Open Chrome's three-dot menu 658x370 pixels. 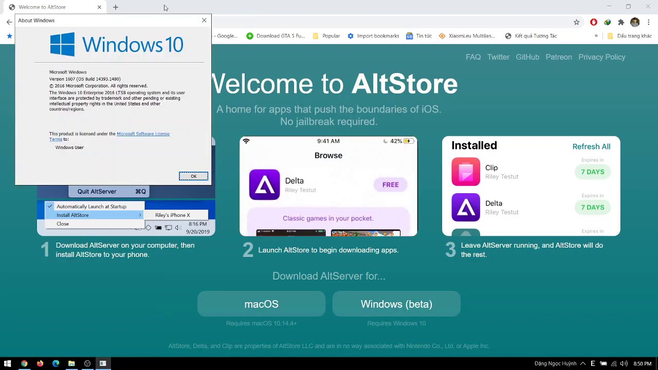tap(649, 22)
